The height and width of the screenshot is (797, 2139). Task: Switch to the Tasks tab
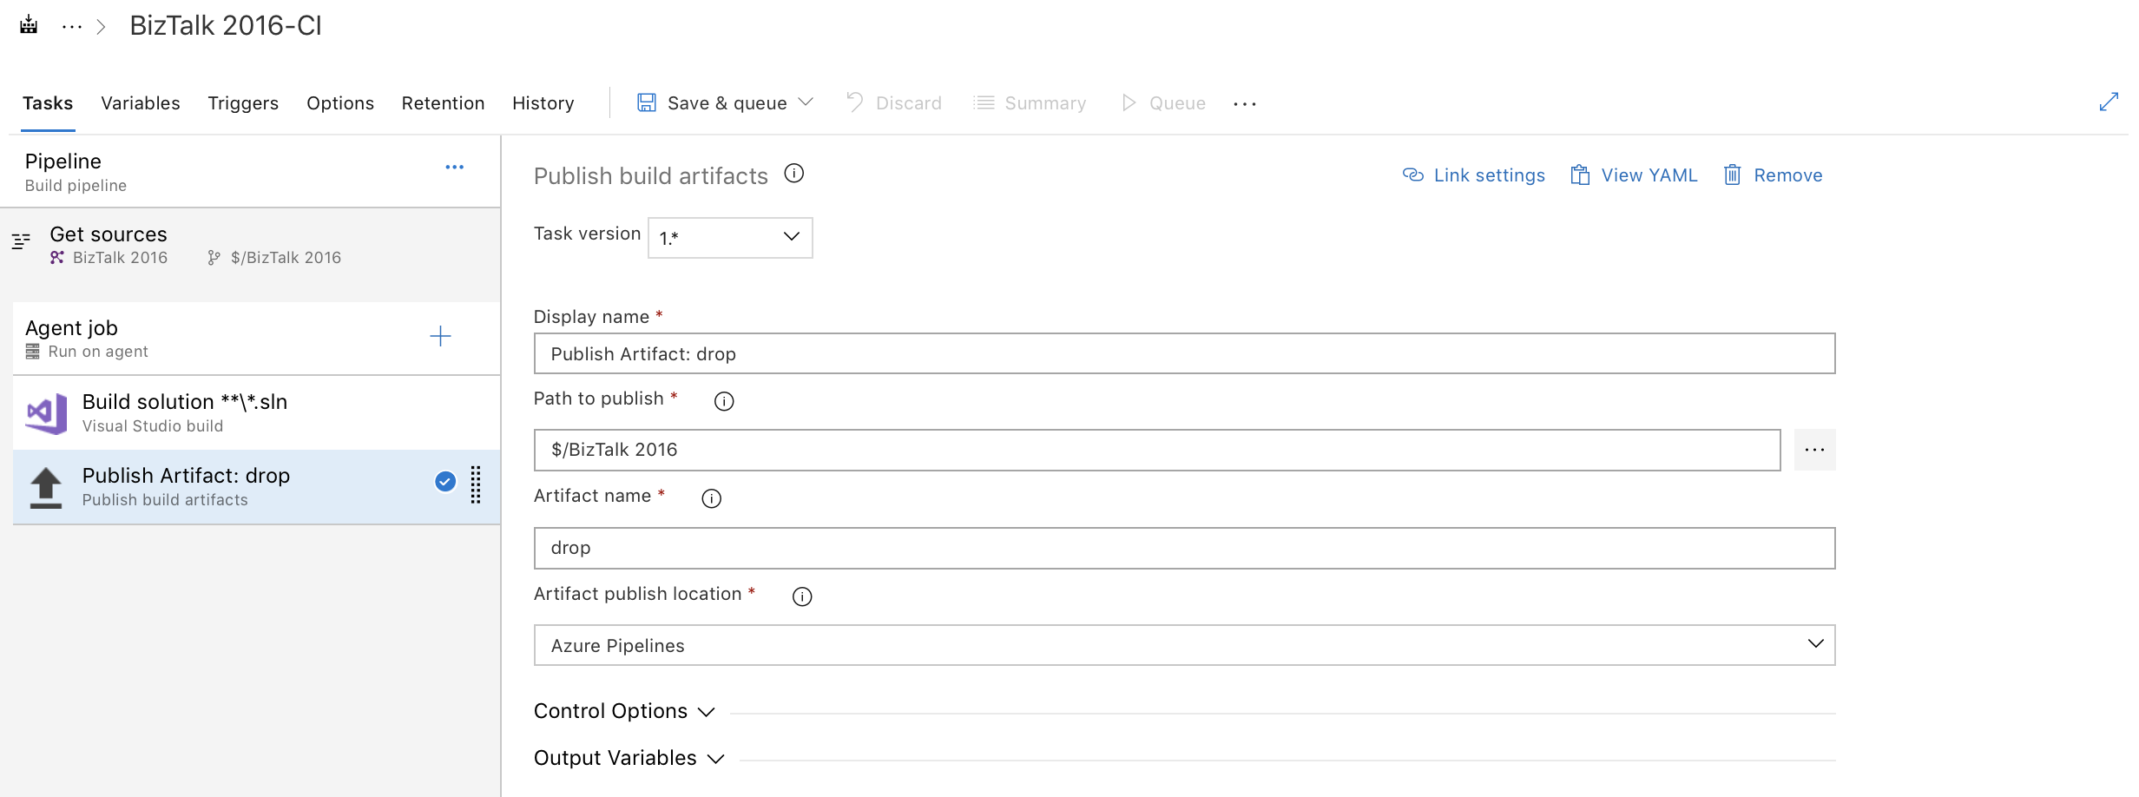pyautogui.click(x=48, y=103)
